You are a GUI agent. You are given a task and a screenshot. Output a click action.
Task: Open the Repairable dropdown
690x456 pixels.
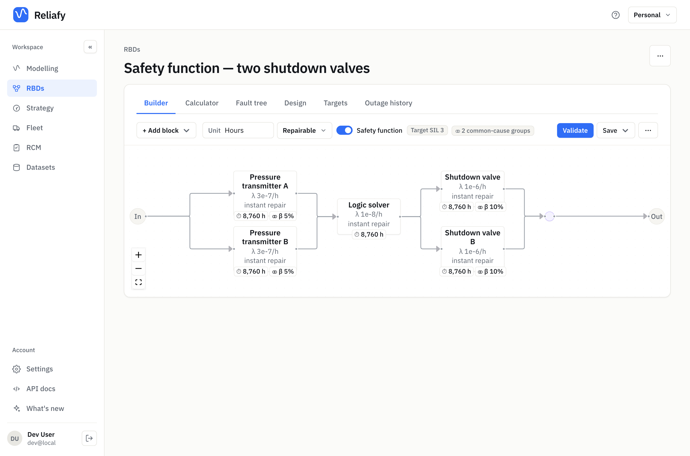[304, 130]
